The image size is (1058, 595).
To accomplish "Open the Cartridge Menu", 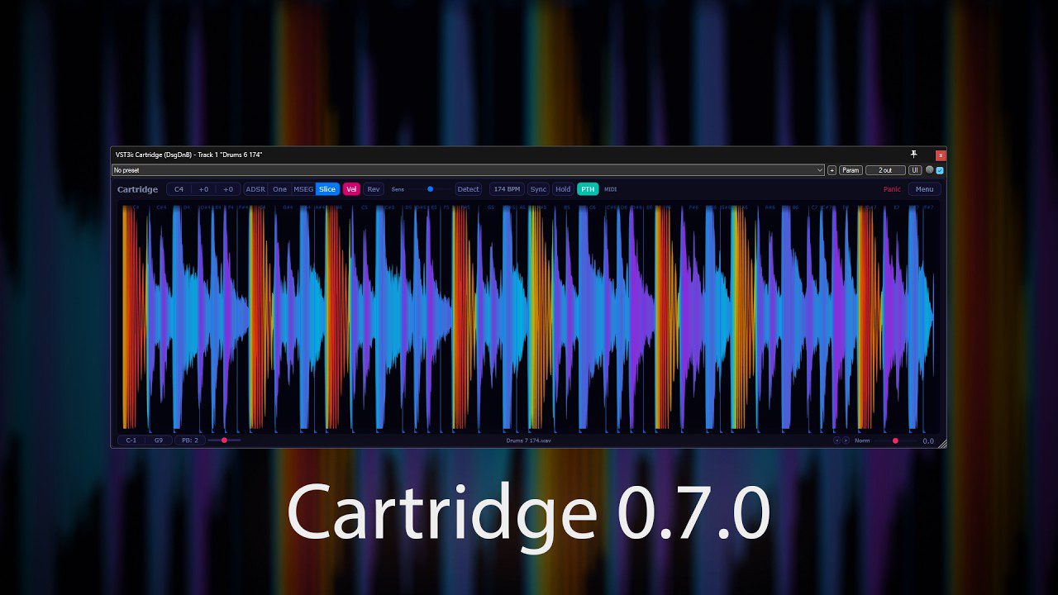I will point(924,189).
